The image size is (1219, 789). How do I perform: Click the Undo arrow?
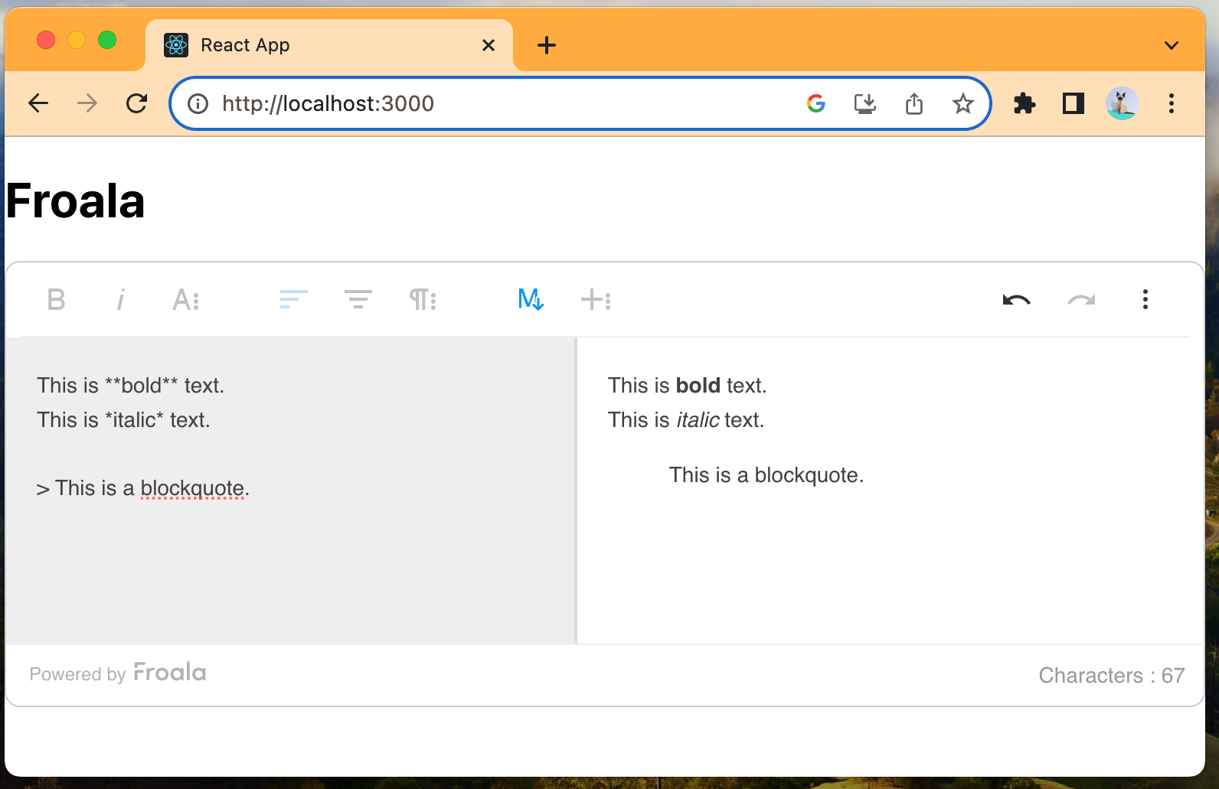point(1016,299)
